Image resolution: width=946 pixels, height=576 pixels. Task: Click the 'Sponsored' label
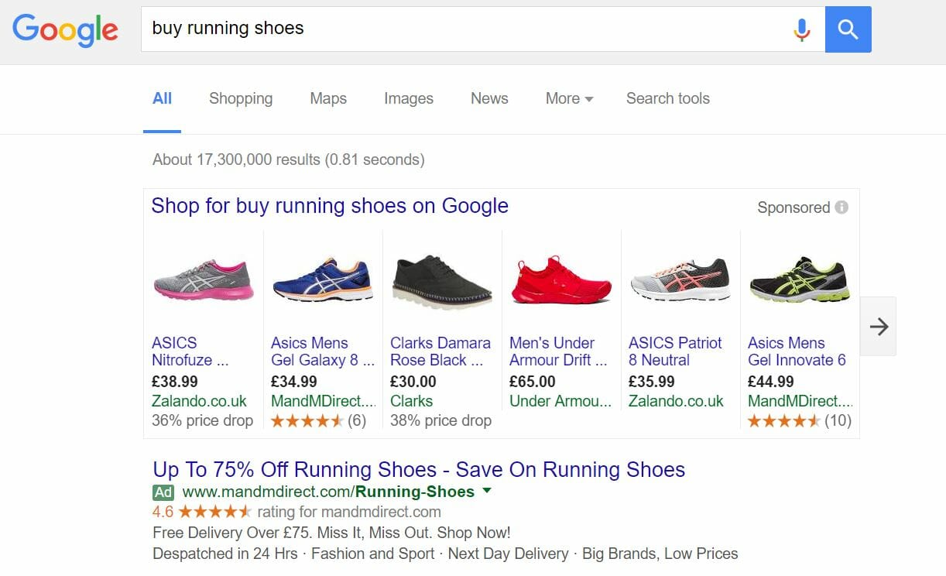click(x=793, y=207)
